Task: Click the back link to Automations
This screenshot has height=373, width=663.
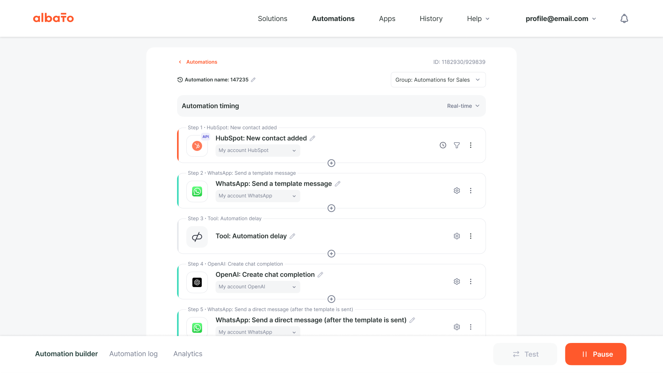Action: pyautogui.click(x=198, y=62)
